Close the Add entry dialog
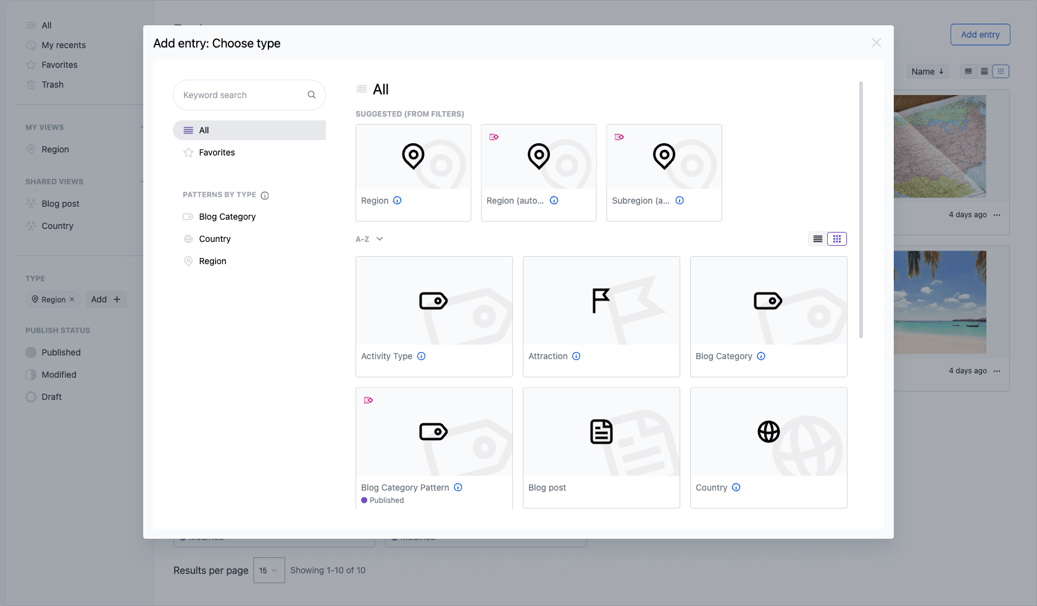Screen dimensions: 1037x606 (x=877, y=43)
